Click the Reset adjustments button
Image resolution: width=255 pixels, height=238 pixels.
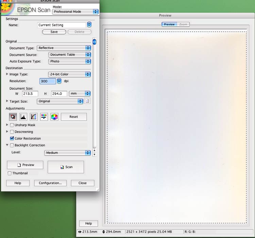(74, 117)
